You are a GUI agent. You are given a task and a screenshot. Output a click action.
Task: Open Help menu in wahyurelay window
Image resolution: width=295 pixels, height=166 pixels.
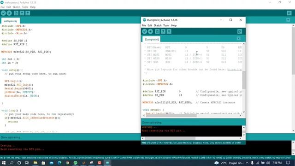click(33, 7)
